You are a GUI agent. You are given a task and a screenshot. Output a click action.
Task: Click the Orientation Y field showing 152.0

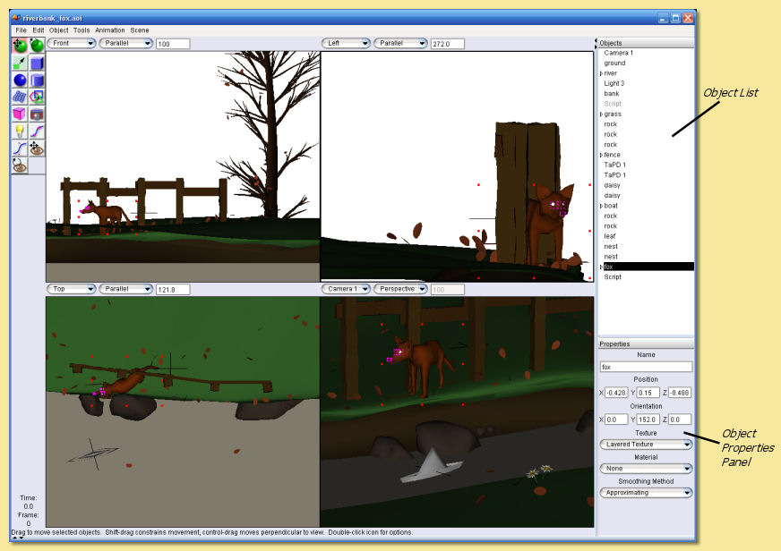point(648,419)
